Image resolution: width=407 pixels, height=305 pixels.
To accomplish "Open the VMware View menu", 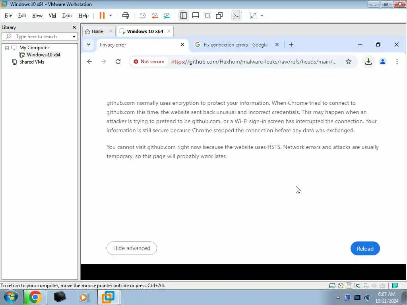I will point(37,15).
